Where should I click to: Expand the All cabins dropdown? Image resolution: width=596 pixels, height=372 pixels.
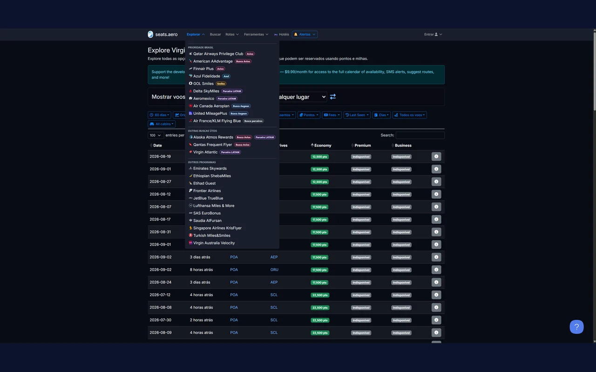click(x=162, y=124)
